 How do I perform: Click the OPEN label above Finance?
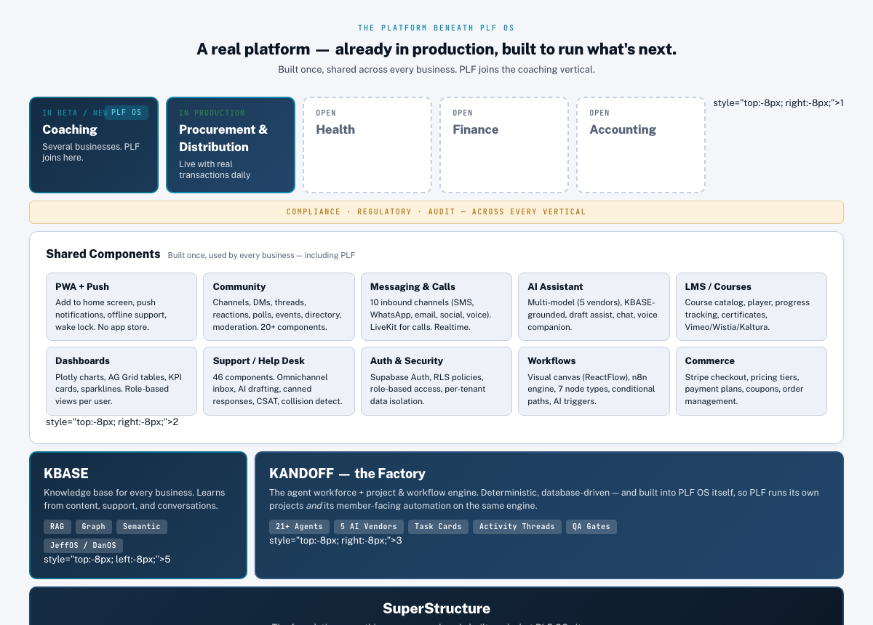463,113
